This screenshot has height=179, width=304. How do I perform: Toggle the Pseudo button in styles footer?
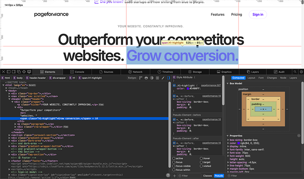pos(219,176)
